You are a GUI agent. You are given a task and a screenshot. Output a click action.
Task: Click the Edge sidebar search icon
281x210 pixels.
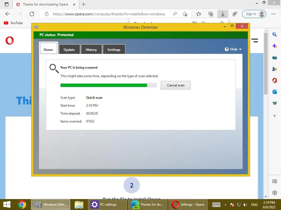[274, 34]
